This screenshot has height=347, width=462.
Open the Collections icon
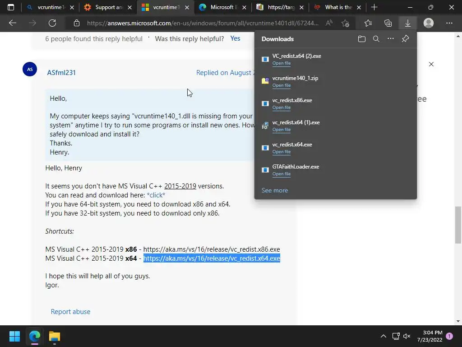[x=388, y=23]
